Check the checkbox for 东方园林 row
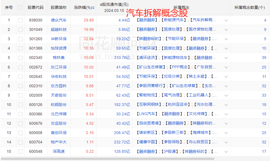This screenshot has height=161, width=270. [20, 85]
